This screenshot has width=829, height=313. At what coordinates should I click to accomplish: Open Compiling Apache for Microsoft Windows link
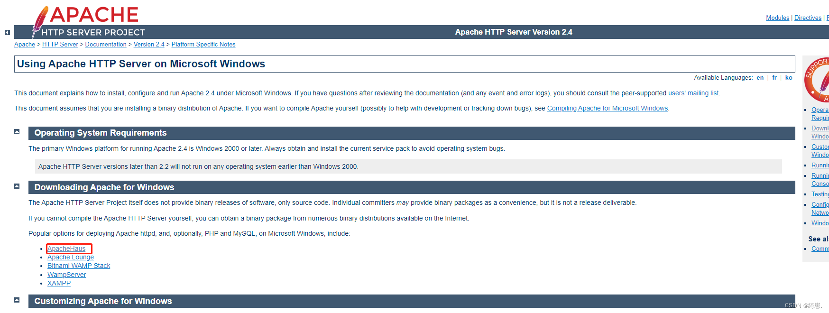click(608, 108)
